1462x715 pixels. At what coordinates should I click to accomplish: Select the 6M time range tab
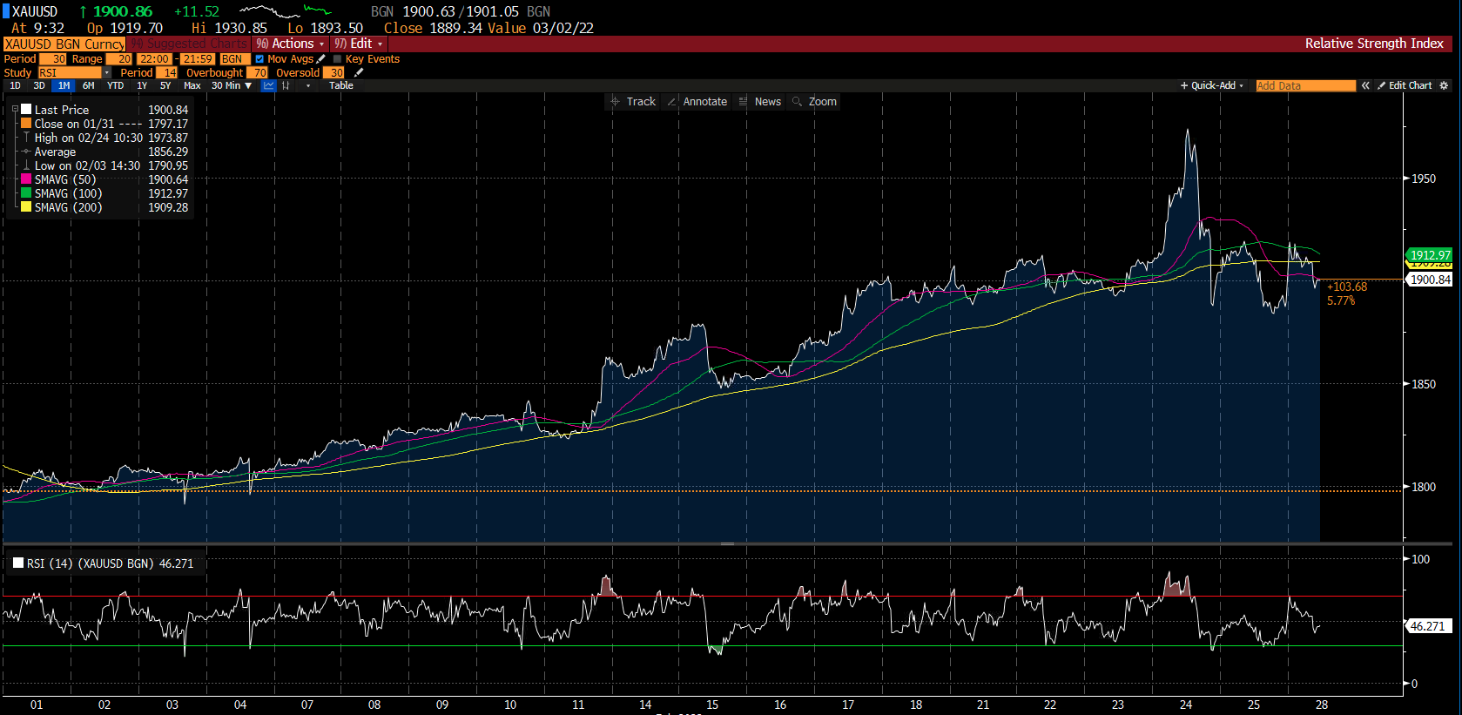[x=88, y=85]
